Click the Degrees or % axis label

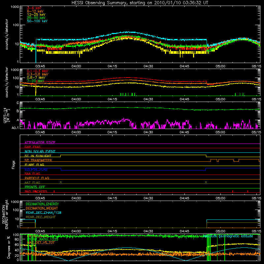pos(9,247)
